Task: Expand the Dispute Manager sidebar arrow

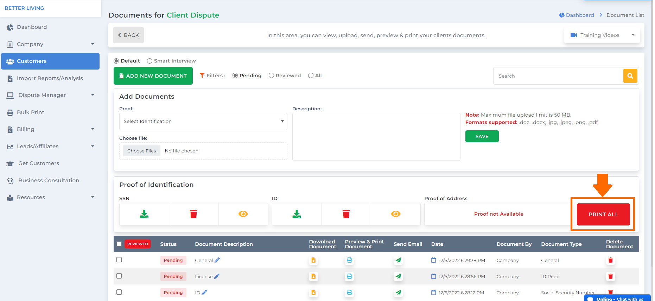Action: click(93, 95)
